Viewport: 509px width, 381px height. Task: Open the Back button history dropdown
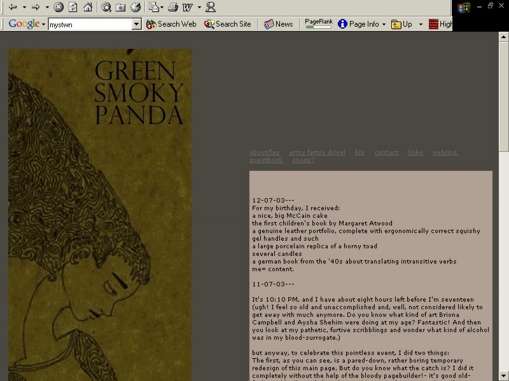tap(24, 7)
